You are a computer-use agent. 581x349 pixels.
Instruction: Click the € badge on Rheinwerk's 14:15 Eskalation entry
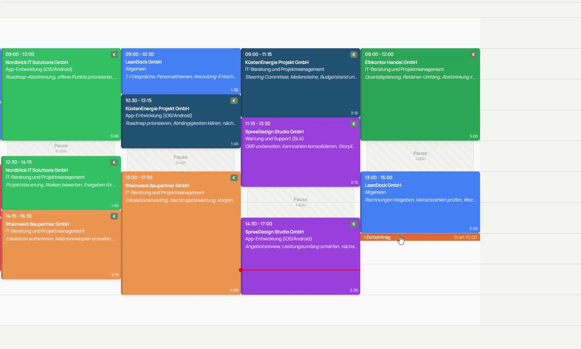[x=114, y=216]
